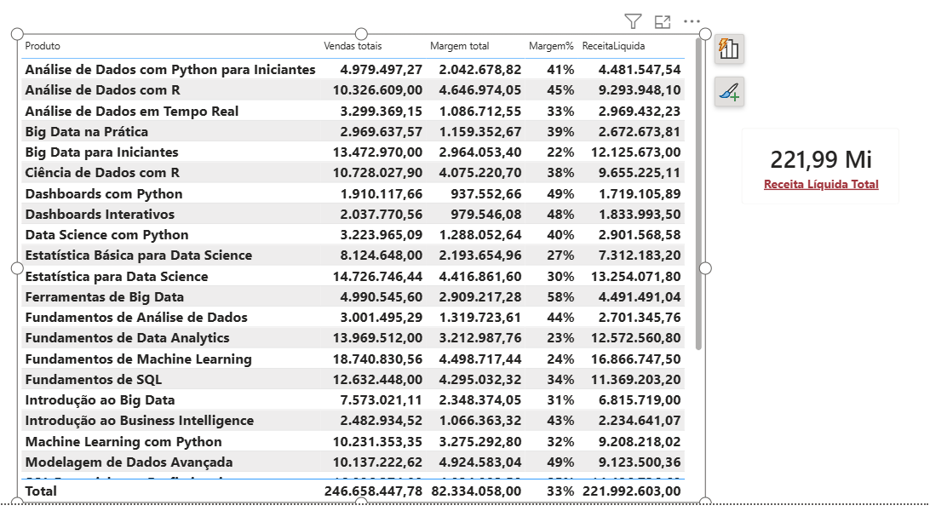Sort by the Vendas totais column header
This screenshot has height=511, width=930.
(353, 46)
